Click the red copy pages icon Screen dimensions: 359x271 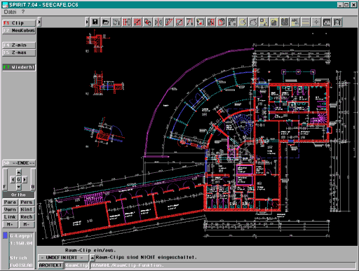pyautogui.click(x=222, y=22)
